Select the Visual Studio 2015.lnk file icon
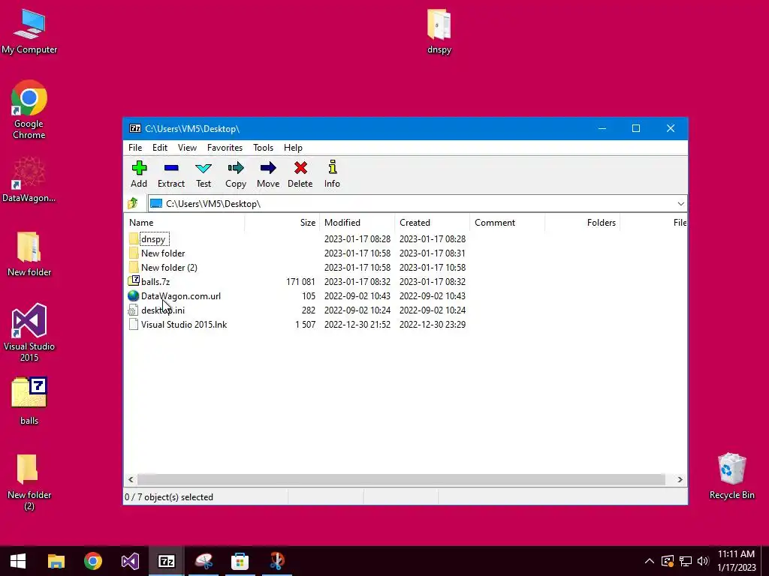This screenshot has width=769, height=576. (133, 324)
